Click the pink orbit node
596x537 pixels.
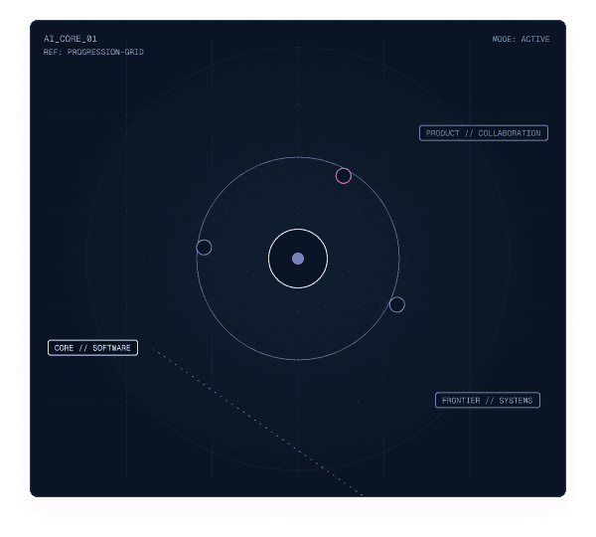tap(344, 176)
